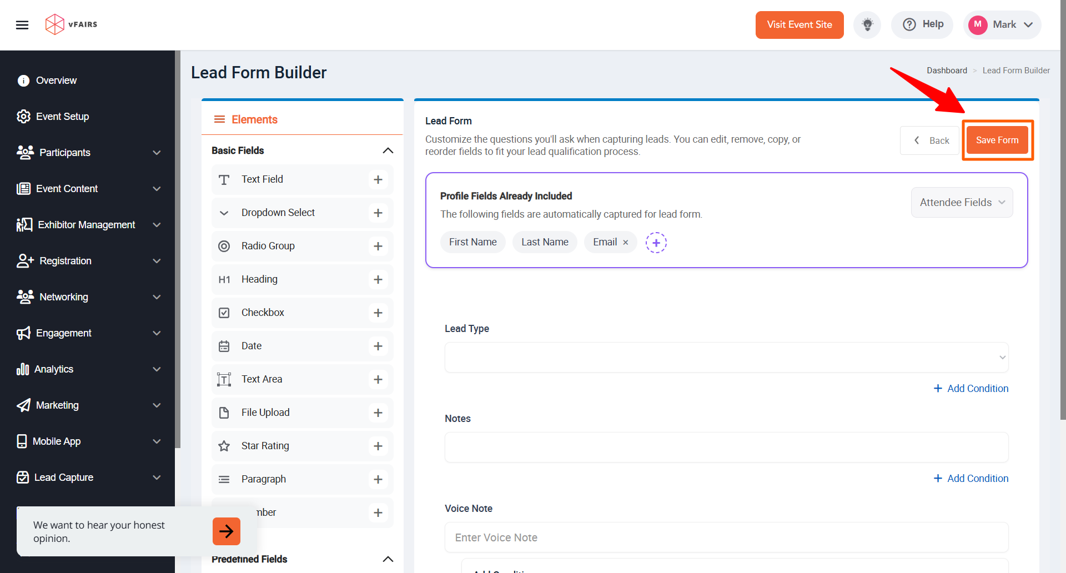Click Add Condition under Notes
Image resolution: width=1066 pixels, height=573 pixels.
pos(971,479)
